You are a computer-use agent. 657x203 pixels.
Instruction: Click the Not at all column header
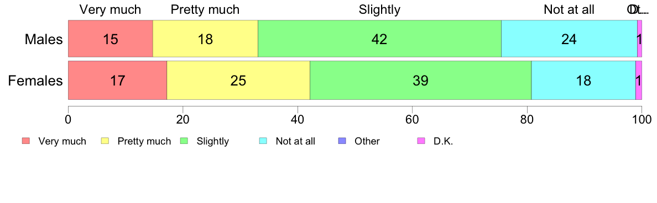(x=569, y=9)
